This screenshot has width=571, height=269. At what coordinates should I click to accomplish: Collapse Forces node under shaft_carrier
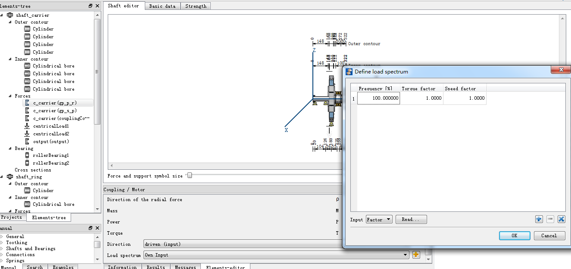coord(10,96)
